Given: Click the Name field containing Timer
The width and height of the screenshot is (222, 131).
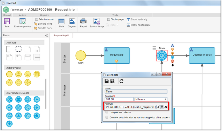Looking at the screenshot, I should pos(136,92).
